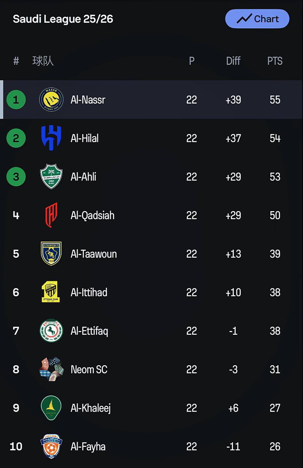Viewport: 303px width, 468px height.
Task: Click the Al-Ittihad yellow crest
Action: coord(51,292)
